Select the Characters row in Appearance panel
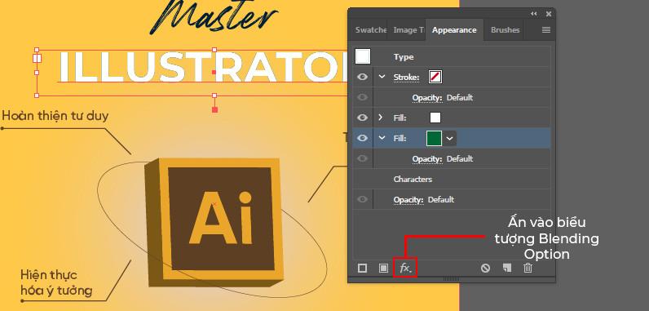The image size is (649, 311). point(452,179)
